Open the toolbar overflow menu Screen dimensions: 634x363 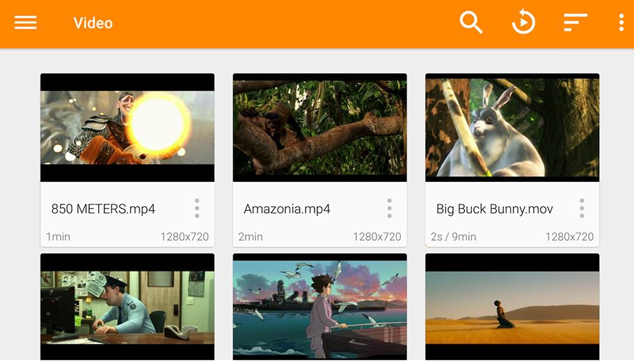pos(621,23)
